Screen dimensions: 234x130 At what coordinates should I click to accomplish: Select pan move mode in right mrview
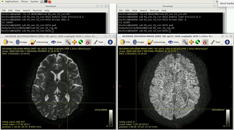coord(191,42)
